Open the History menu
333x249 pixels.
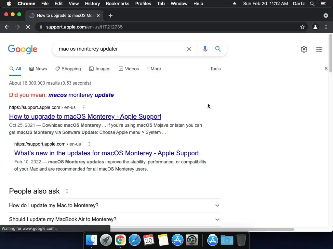[92, 4]
